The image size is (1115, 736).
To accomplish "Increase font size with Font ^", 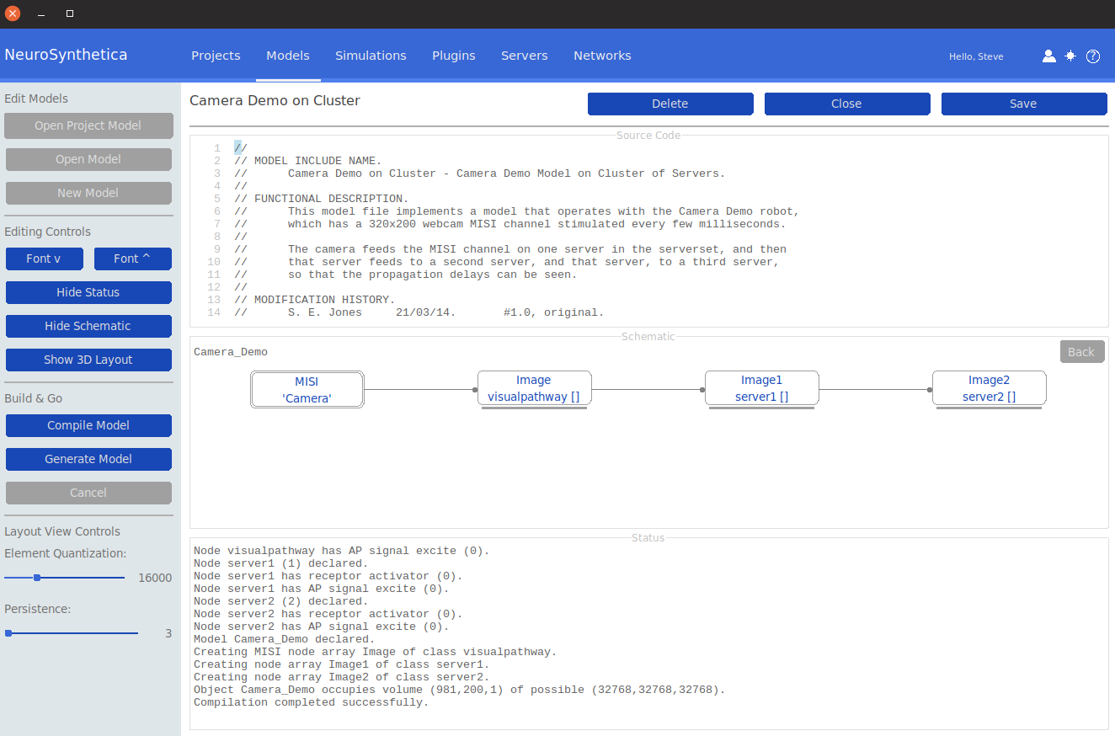I will pyautogui.click(x=132, y=259).
